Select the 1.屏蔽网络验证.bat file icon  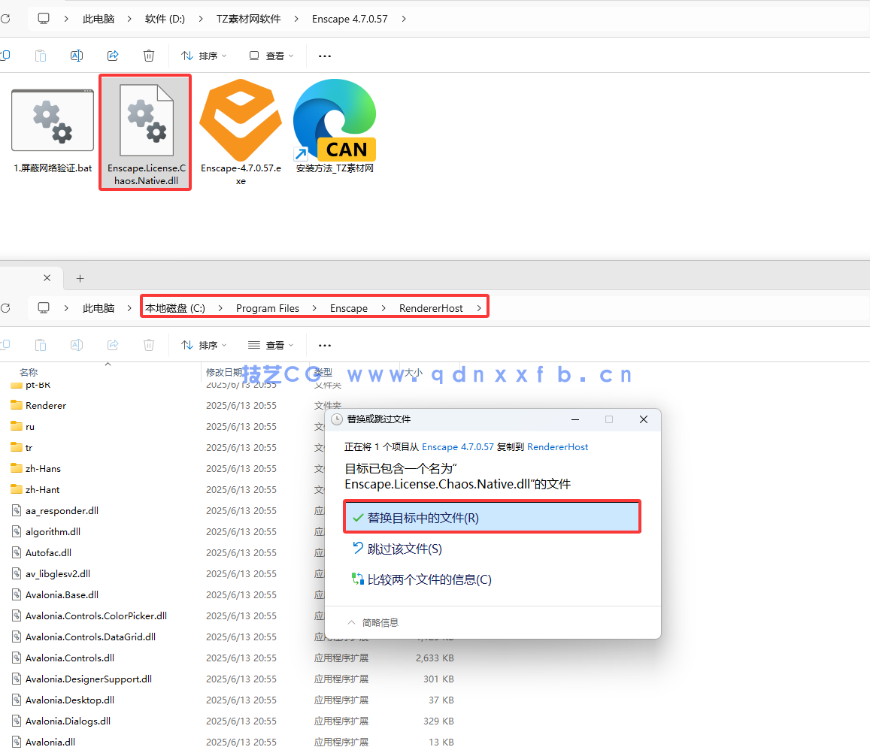pos(53,120)
